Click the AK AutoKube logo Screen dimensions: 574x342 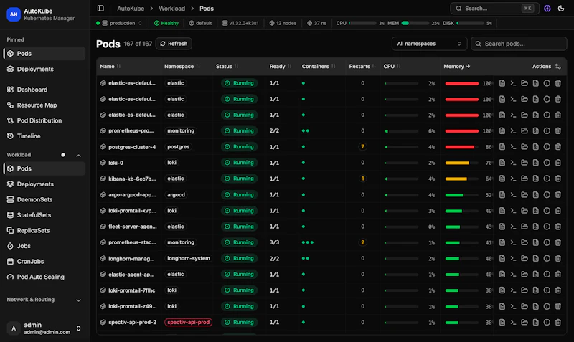tap(14, 14)
